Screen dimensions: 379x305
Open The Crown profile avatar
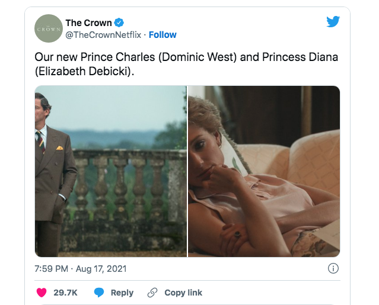pos(48,28)
